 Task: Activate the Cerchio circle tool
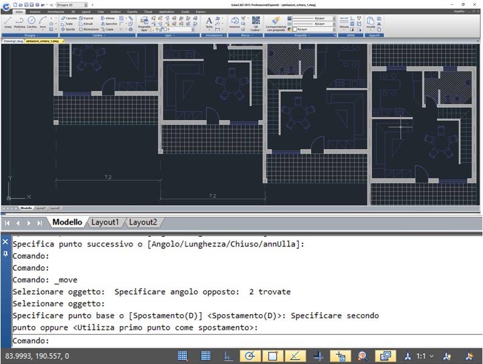tap(32, 23)
